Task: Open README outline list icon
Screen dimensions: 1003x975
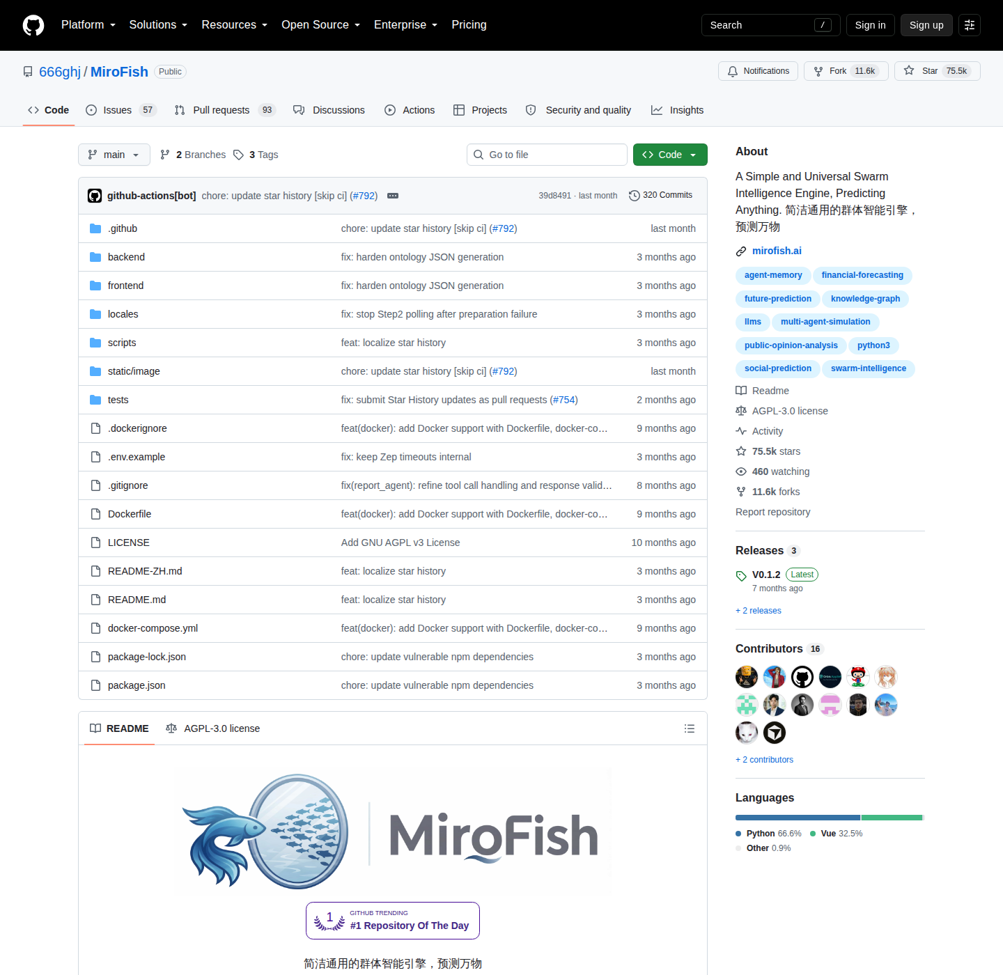Action: 690,728
